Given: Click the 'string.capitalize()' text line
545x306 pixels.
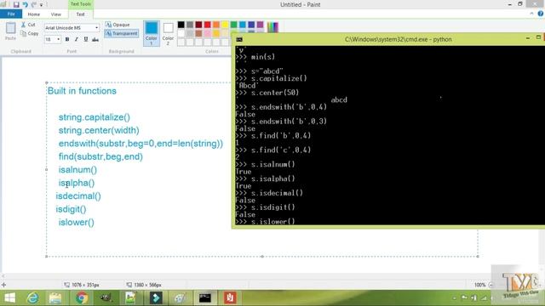Looking at the screenshot, I should click(95, 117).
